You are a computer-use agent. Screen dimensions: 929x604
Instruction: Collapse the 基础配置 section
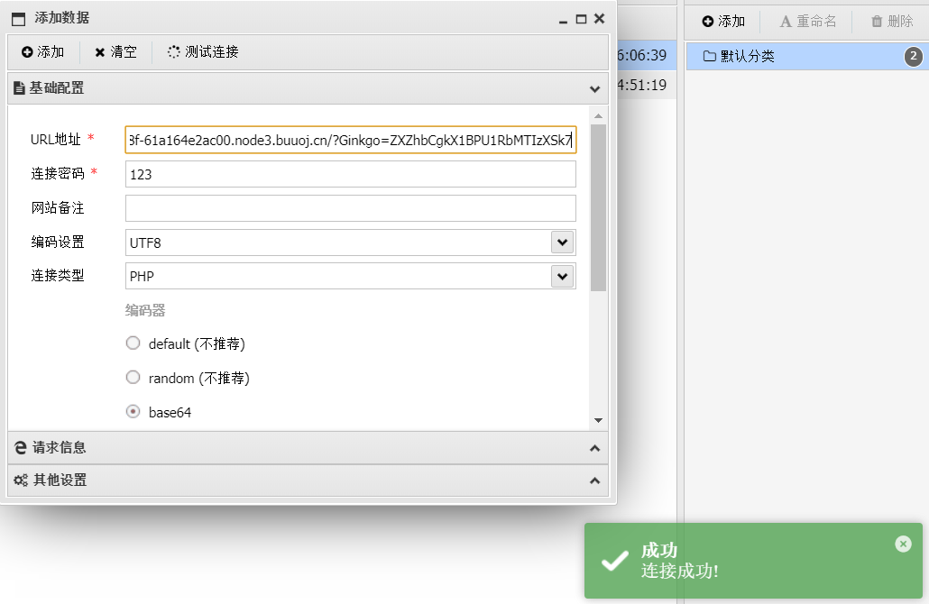(593, 87)
